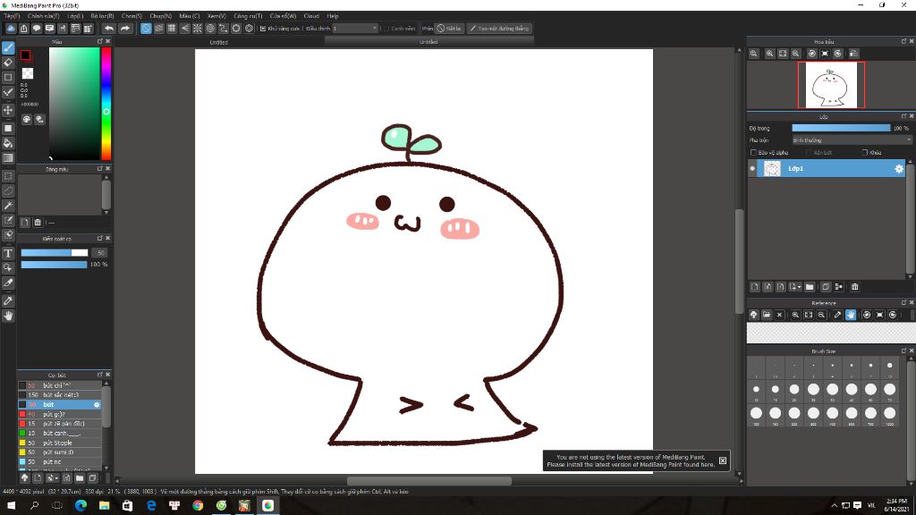The width and height of the screenshot is (916, 515).
Task: Show hidden system tray icons chevron
Action: click(835, 506)
